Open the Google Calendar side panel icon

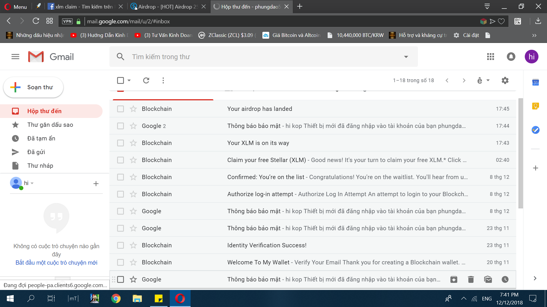tap(535, 82)
